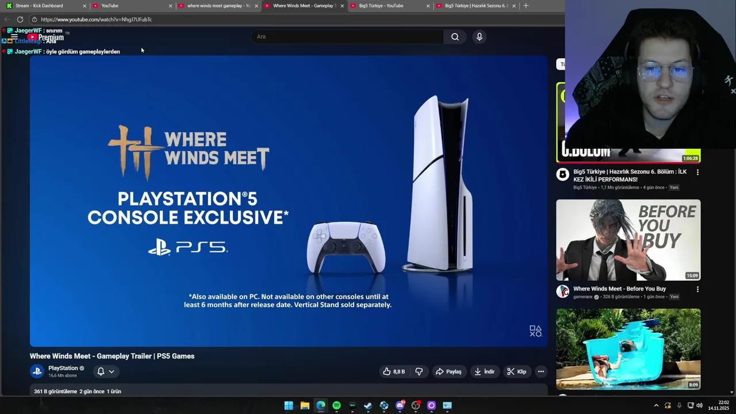The width and height of the screenshot is (736, 414).
Task: Open Discord from taskbar
Action: [400, 405]
